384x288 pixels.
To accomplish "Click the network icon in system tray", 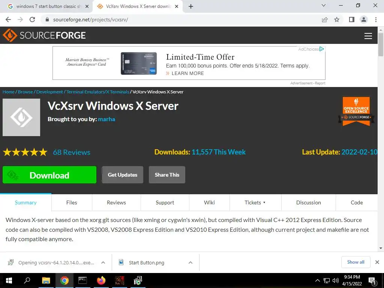I will tap(327, 280).
